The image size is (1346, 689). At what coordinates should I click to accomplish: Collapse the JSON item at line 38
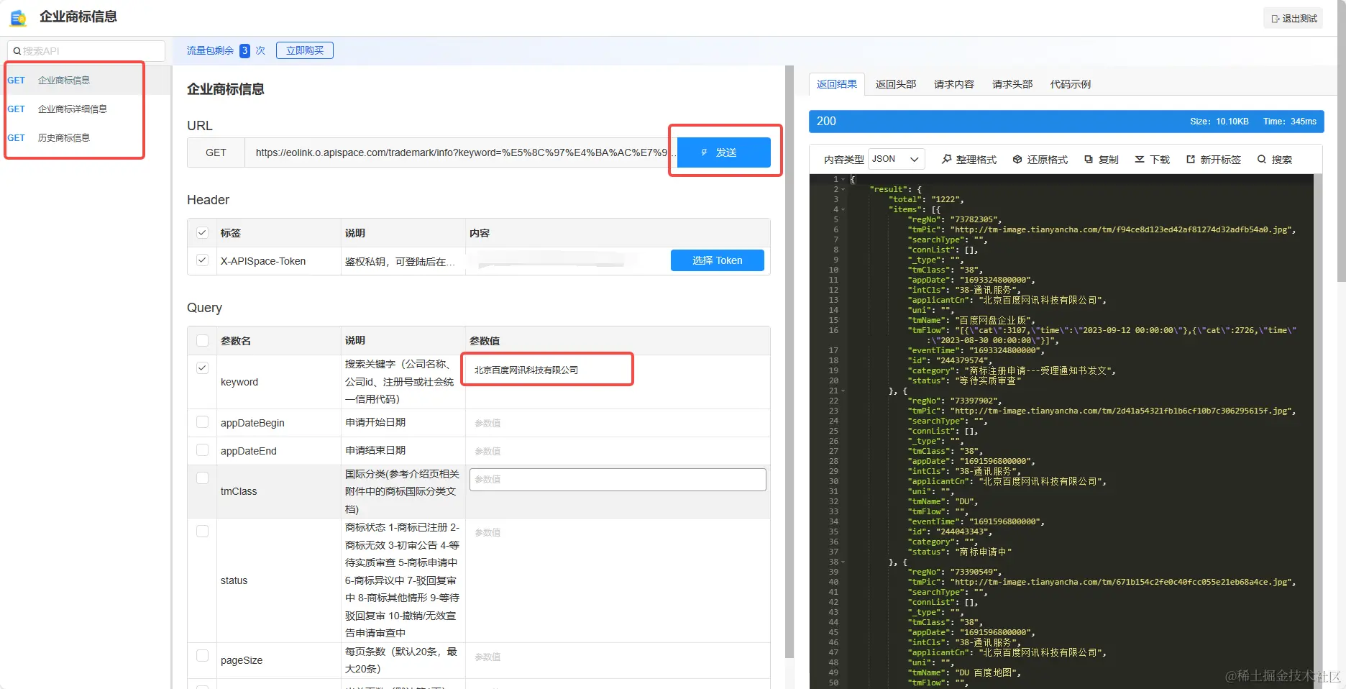(x=843, y=562)
